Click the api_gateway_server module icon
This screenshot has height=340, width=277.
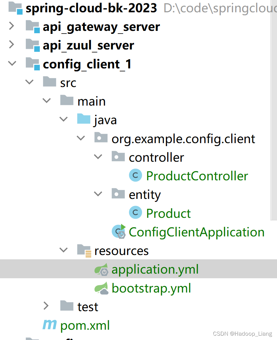coord(33,27)
